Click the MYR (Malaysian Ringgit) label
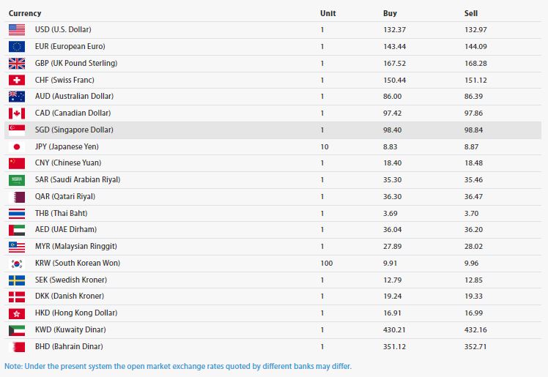 (x=75, y=246)
